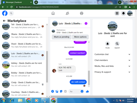Expand Media, files and links section
The image size is (137, 103).
pos(112,66)
